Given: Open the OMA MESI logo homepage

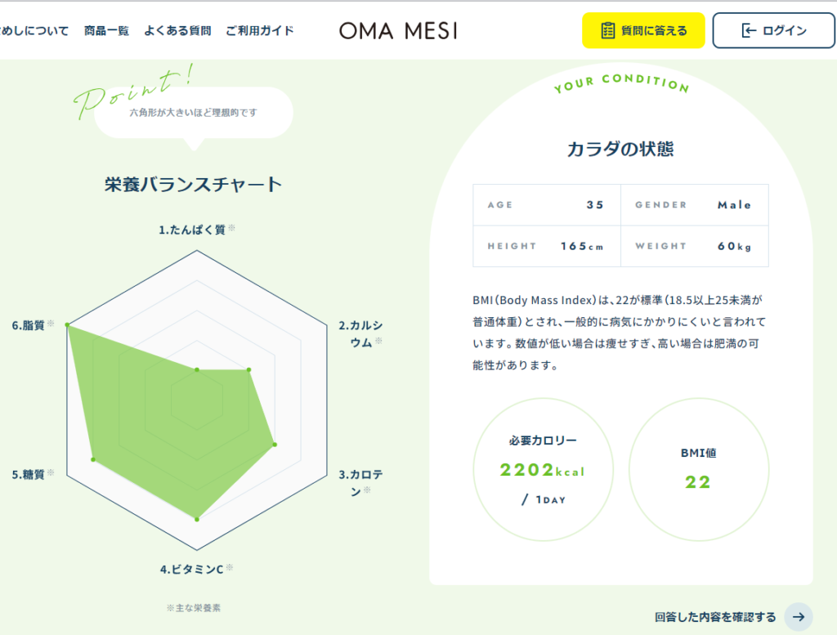Looking at the screenshot, I should (398, 31).
